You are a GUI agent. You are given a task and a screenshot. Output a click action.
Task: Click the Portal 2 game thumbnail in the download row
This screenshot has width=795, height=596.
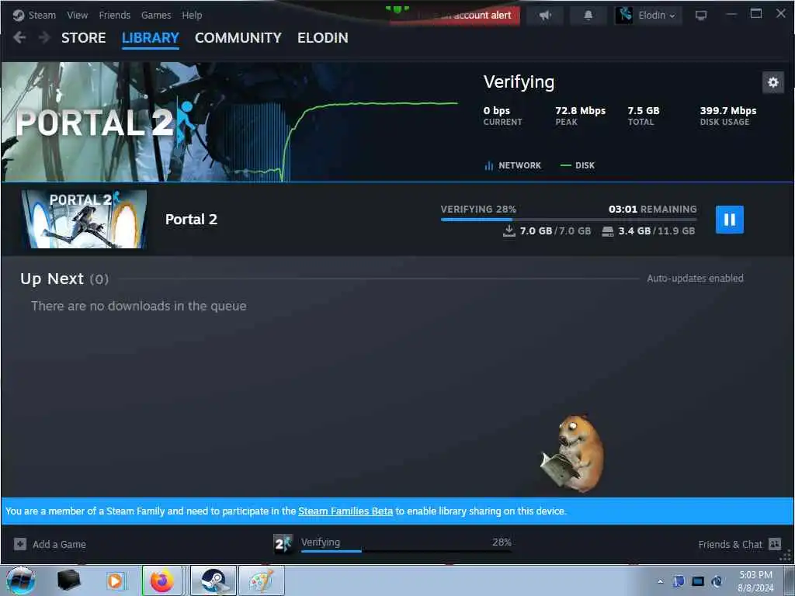pyautogui.click(x=84, y=219)
